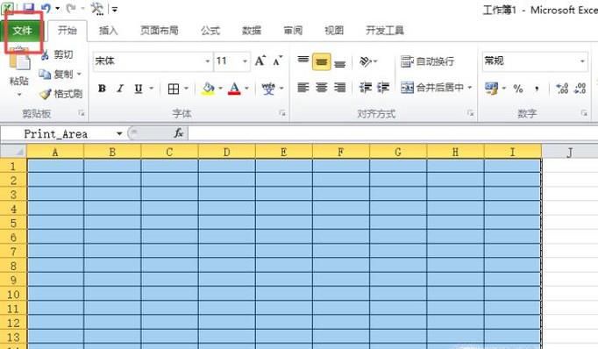Image resolution: width=598 pixels, height=349 pixels.
Task: Expand the borders dropdown arrow
Action: 187,89
